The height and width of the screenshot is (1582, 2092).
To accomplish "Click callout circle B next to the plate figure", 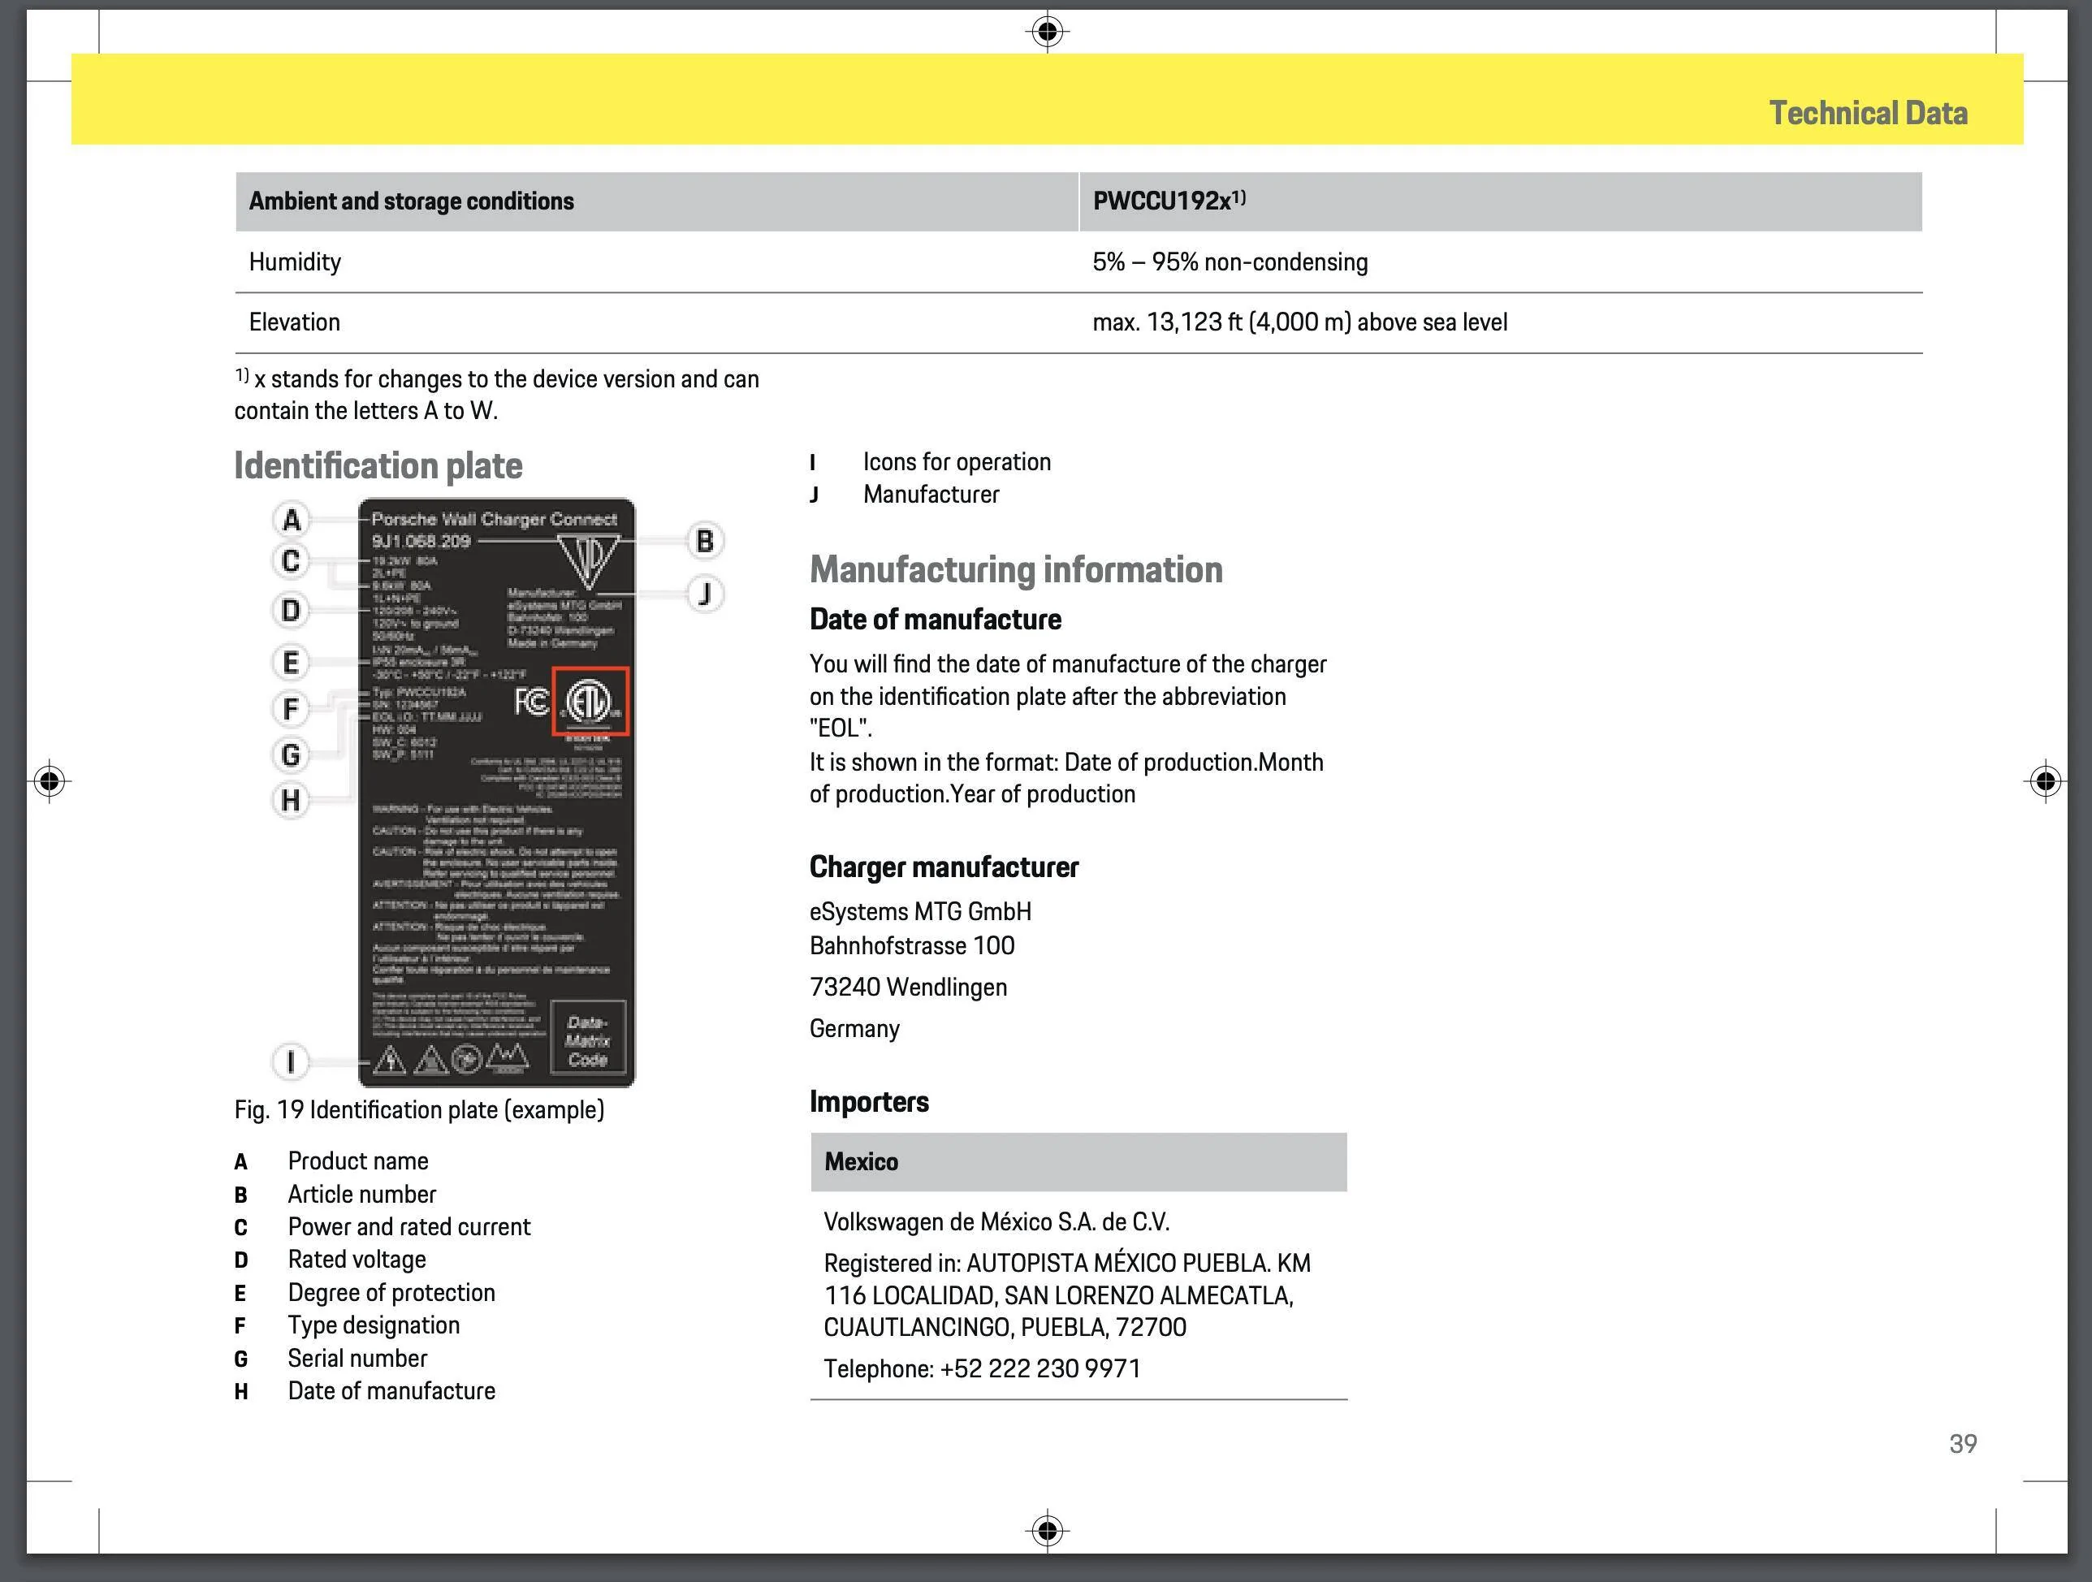I will tap(705, 541).
